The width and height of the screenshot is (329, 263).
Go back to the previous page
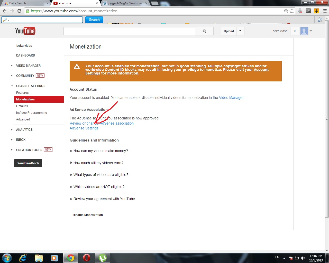click(x=4, y=11)
